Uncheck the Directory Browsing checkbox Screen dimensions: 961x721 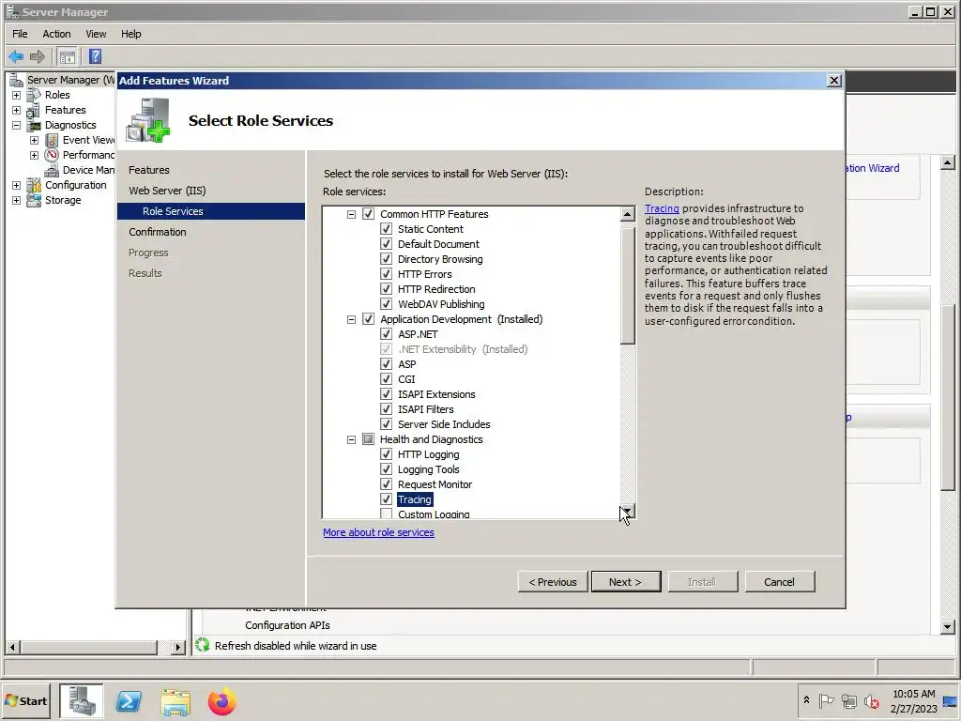(386, 259)
